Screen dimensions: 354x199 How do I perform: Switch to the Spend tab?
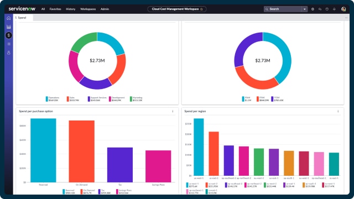tap(22, 18)
